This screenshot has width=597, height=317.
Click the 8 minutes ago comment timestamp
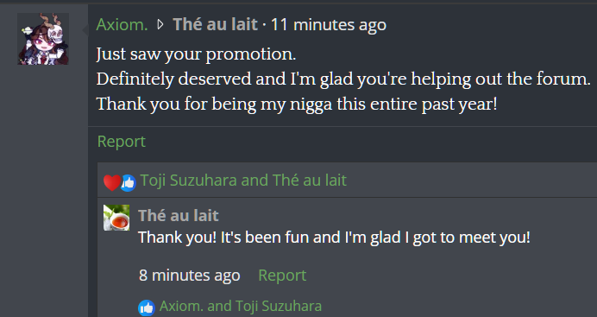pyautogui.click(x=190, y=275)
